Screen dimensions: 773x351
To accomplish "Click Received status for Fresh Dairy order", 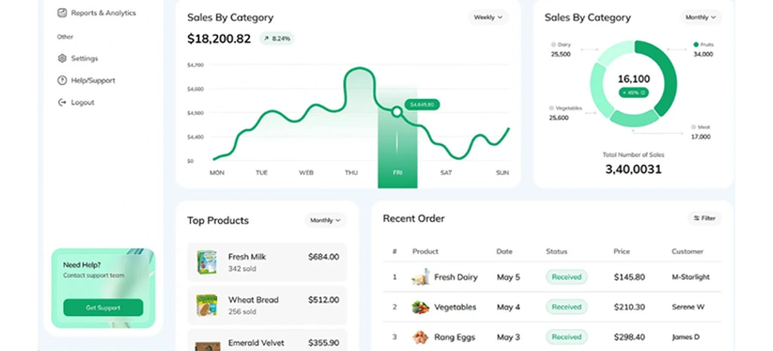I will 567,277.
